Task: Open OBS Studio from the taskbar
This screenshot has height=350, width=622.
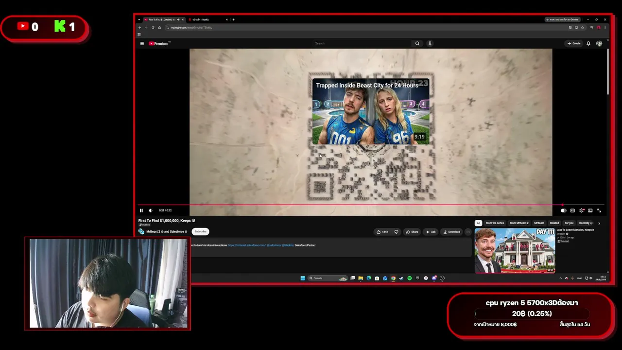Action: 442,279
